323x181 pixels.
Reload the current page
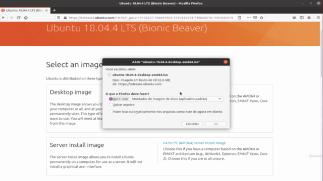pyautogui.click(x=19, y=18)
